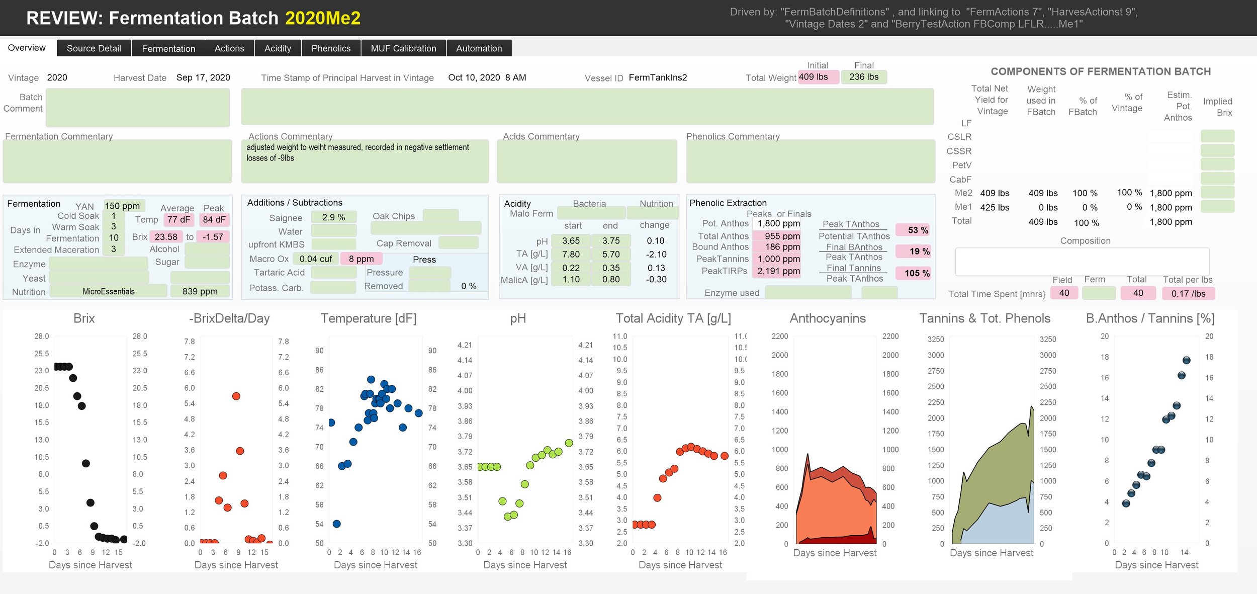Click the Saignee 2.9 % field

pos(333,217)
